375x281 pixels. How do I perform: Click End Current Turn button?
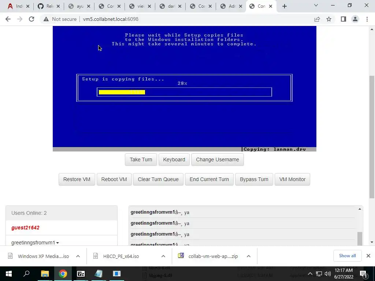pyautogui.click(x=209, y=179)
